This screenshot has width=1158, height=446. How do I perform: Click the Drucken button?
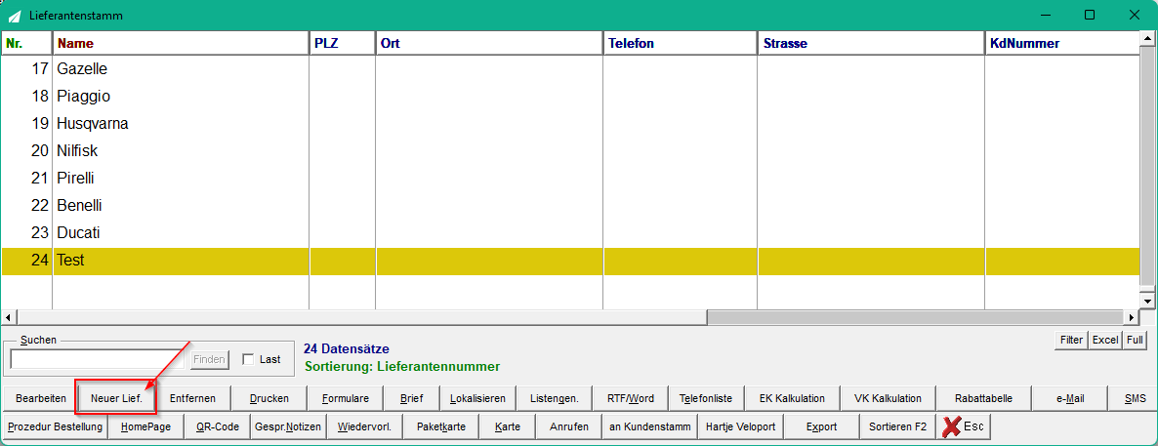[269, 398]
